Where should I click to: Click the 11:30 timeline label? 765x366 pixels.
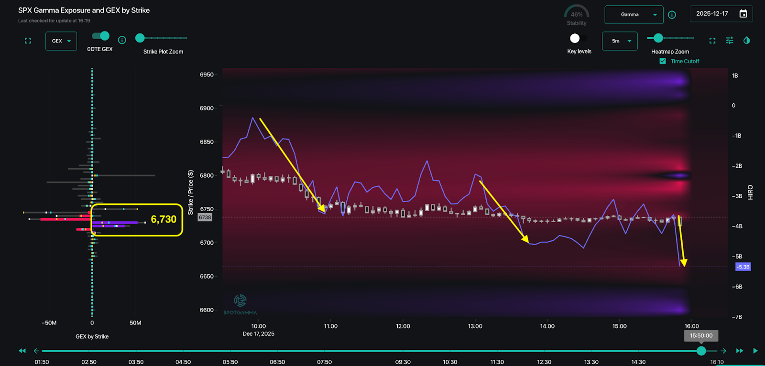(x=497, y=362)
